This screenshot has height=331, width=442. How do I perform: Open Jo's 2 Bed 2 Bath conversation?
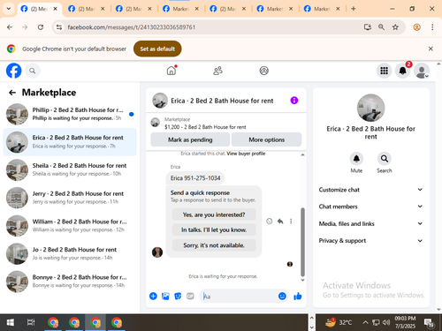[x=70, y=253]
